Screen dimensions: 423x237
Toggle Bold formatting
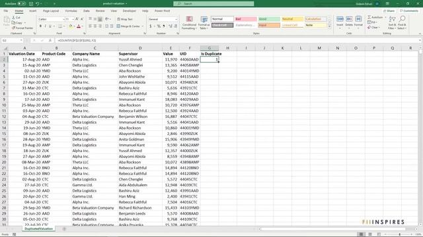point(40,26)
